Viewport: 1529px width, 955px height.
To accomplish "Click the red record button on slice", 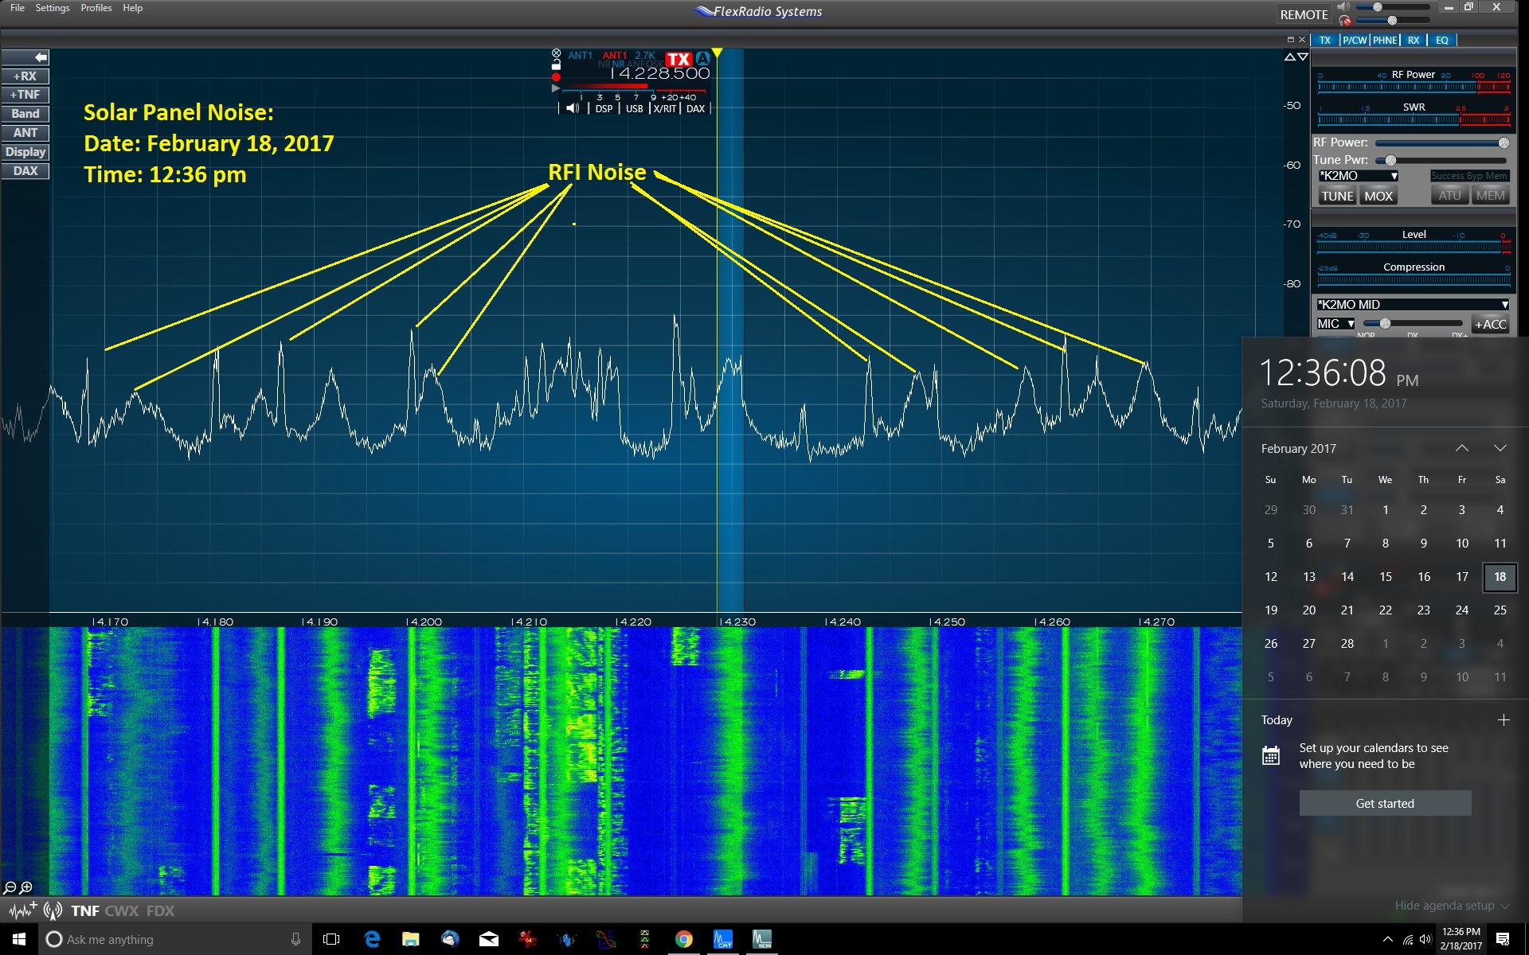I will (x=556, y=77).
